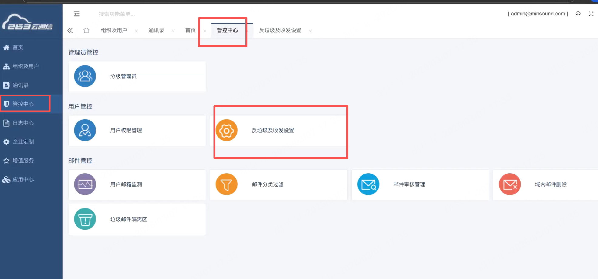Open 用户邮箱监测 purple monitor icon
Screen dimensions: 598x279
click(x=85, y=184)
